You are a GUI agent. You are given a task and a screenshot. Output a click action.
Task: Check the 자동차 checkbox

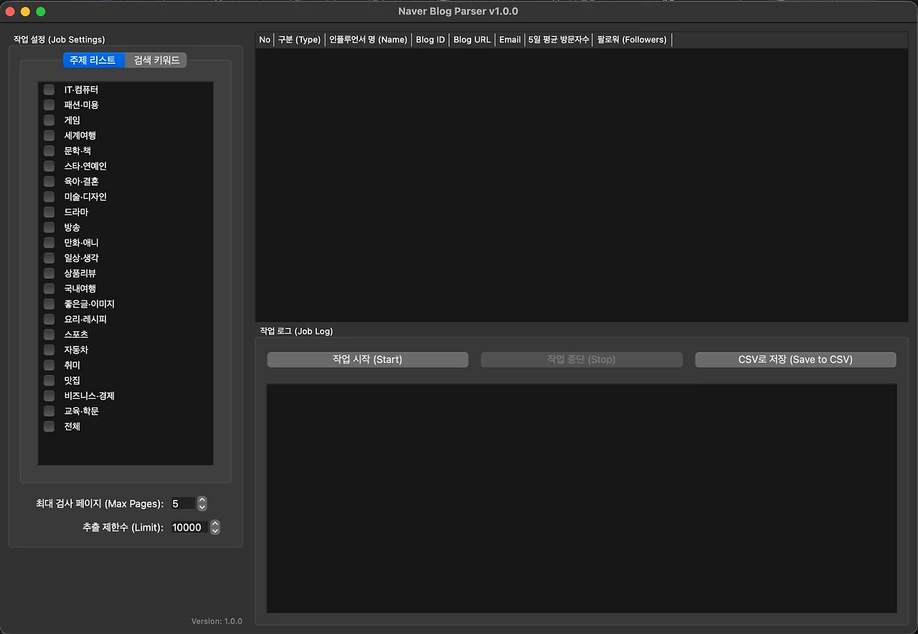48,349
